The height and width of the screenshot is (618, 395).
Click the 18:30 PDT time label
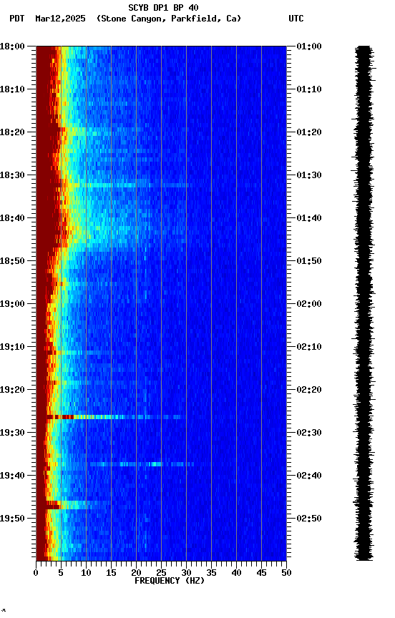[x=12, y=175]
